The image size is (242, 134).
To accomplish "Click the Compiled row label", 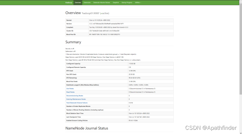I will [x=70, y=27].
